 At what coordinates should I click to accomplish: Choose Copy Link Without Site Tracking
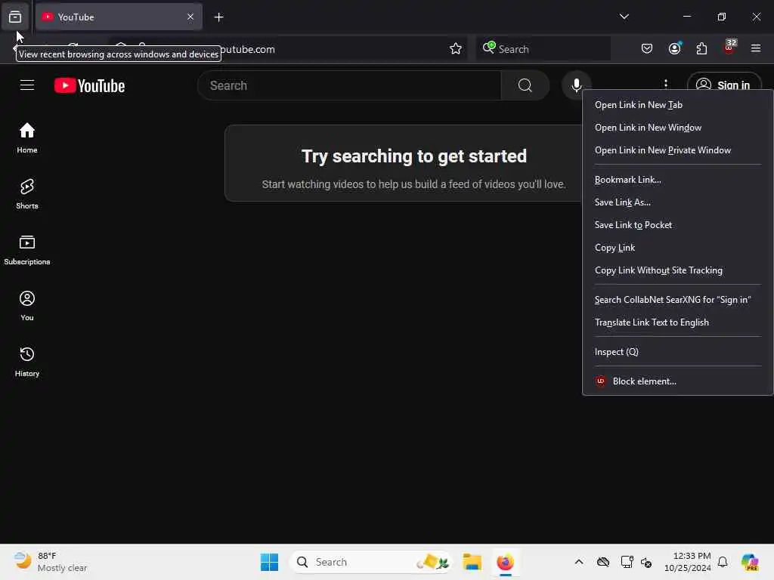click(677, 270)
